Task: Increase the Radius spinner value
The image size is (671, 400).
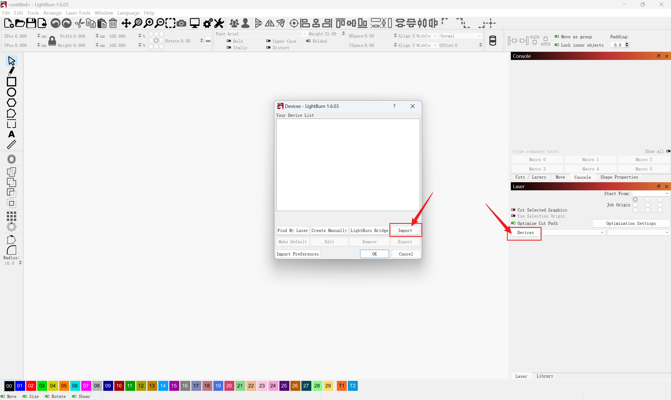Action: tap(20, 262)
